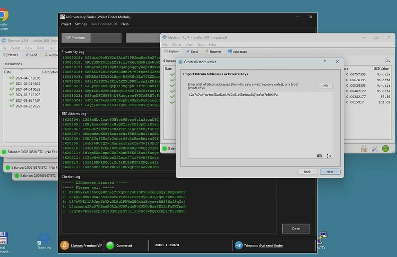The width and height of the screenshot is (397, 257).
Task: Click green status icon beside Balance 0.00310836 BTC
Action: coord(4,152)
